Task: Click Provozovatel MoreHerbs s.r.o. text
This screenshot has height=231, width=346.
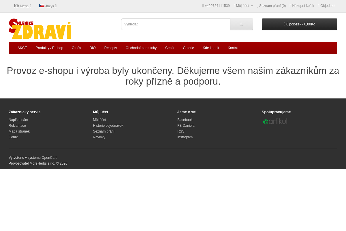Action: [x=38, y=163]
